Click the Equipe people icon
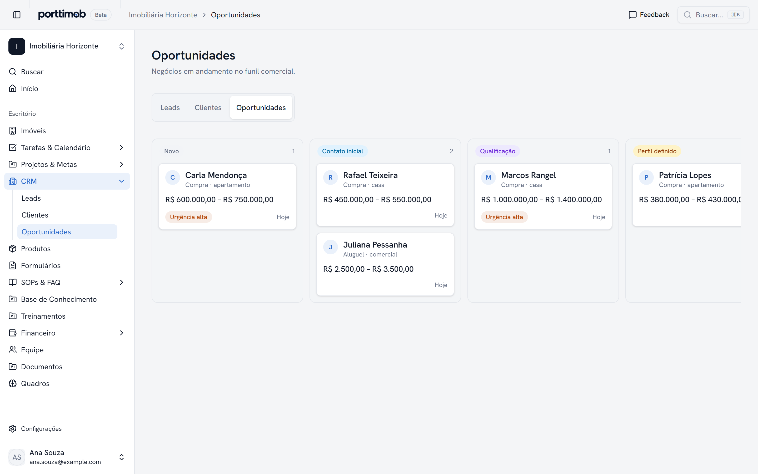 pyautogui.click(x=13, y=350)
